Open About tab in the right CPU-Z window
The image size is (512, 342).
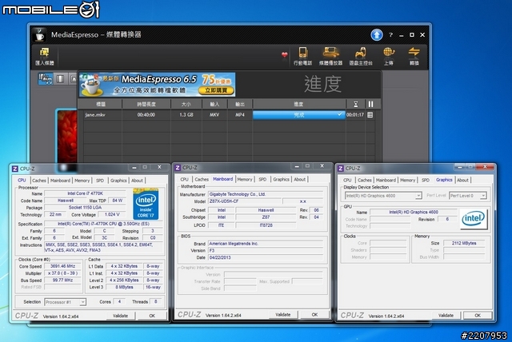462,180
